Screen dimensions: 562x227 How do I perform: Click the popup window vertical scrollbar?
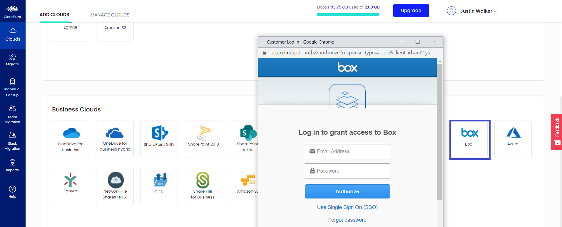click(x=440, y=132)
